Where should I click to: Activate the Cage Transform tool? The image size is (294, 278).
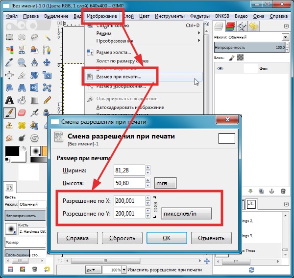(47, 88)
